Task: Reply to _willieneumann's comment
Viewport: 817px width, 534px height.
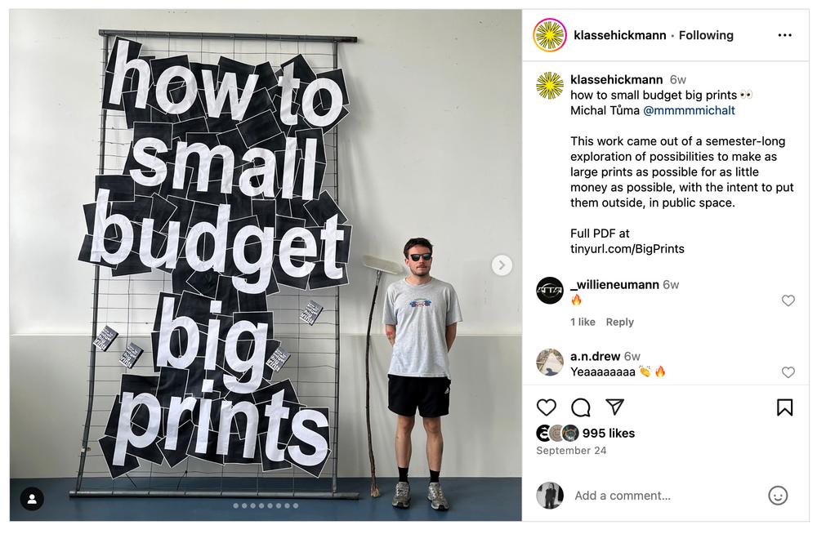Action: click(619, 322)
